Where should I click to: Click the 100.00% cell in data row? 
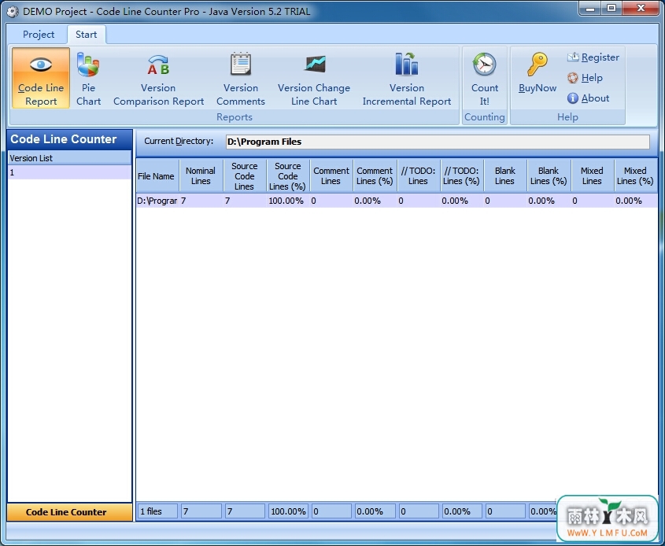click(288, 201)
